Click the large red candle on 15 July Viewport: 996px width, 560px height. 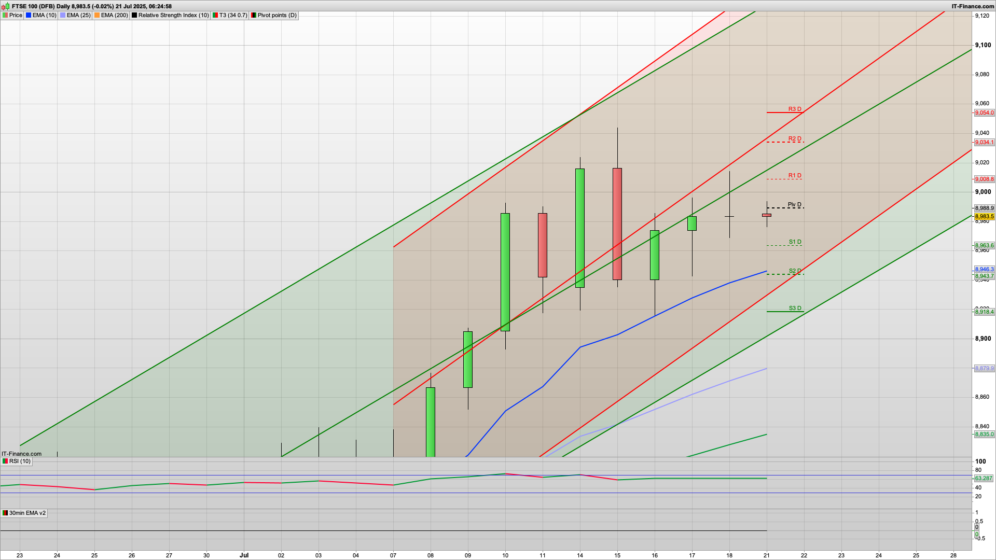tap(617, 224)
